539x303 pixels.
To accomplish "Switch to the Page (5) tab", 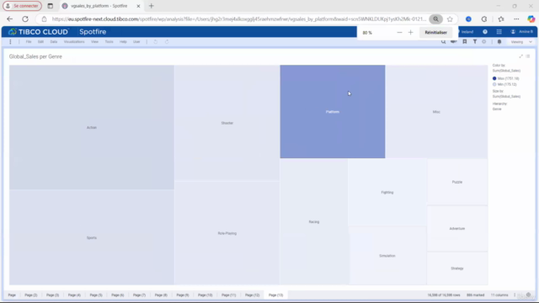I will coord(96,295).
